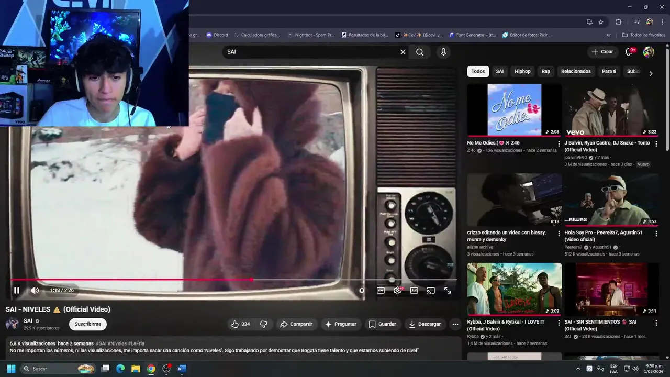This screenshot has width=670, height=377.
Task: Open options menu for SAI SIN SENTIMIENTOS video
Action: point(656,323)
